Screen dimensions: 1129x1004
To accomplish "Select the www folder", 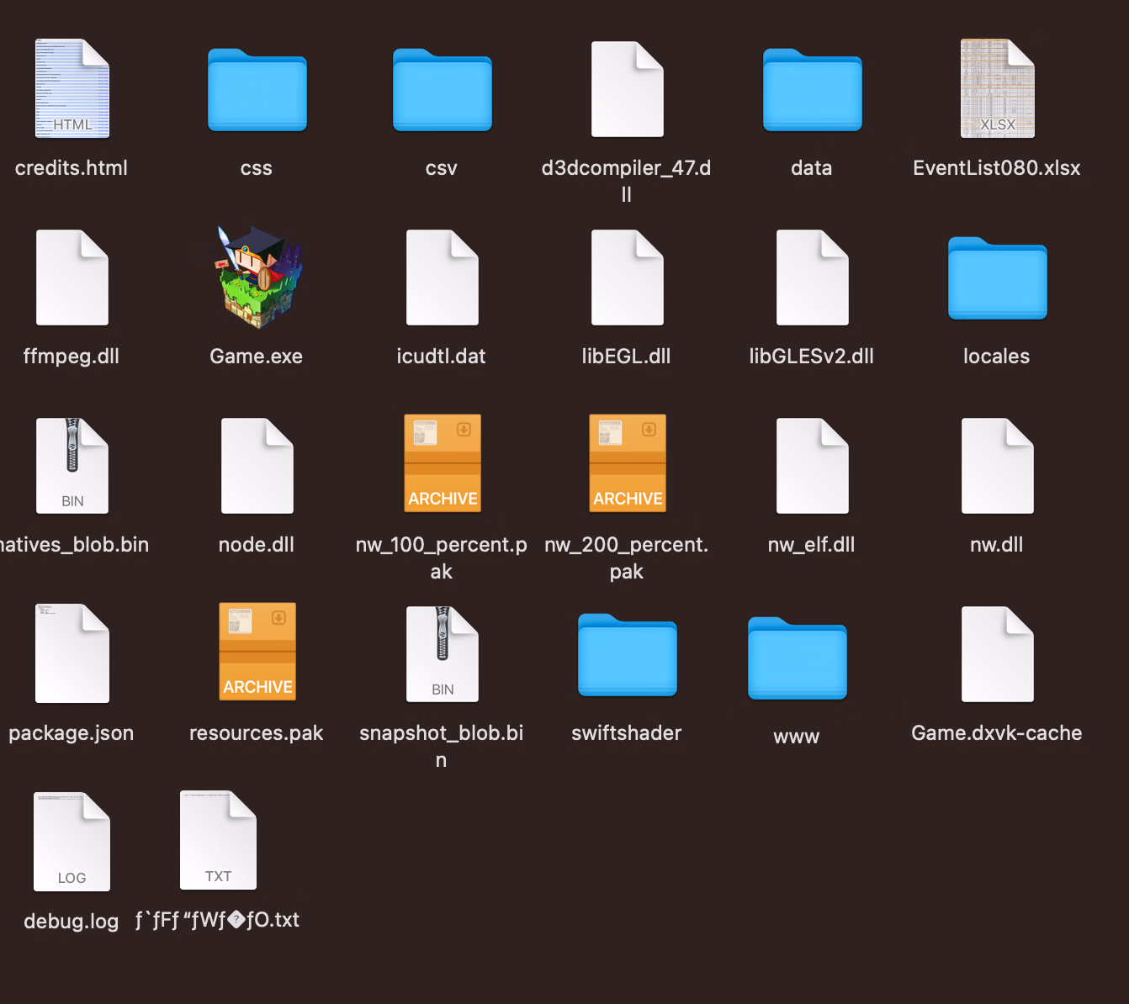I will click(797, 659).
